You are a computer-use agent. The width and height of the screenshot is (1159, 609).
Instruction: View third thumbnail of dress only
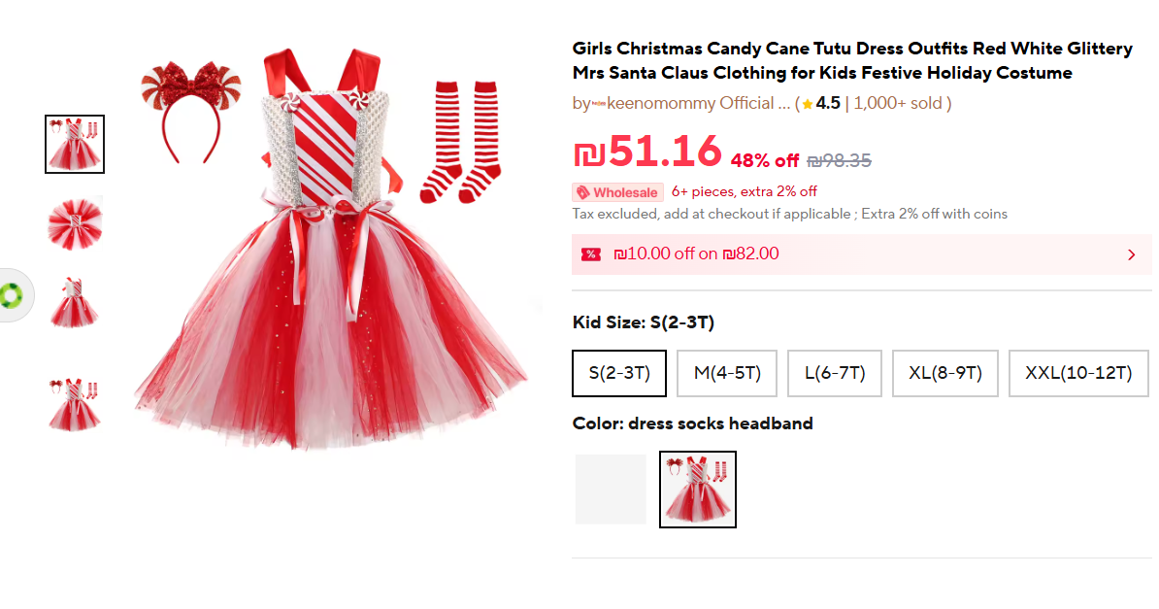point(75,302)
